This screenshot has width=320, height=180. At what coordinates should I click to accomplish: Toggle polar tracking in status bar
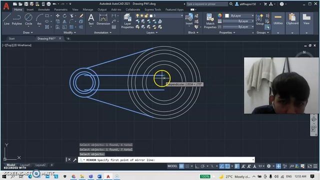[202, 166]
